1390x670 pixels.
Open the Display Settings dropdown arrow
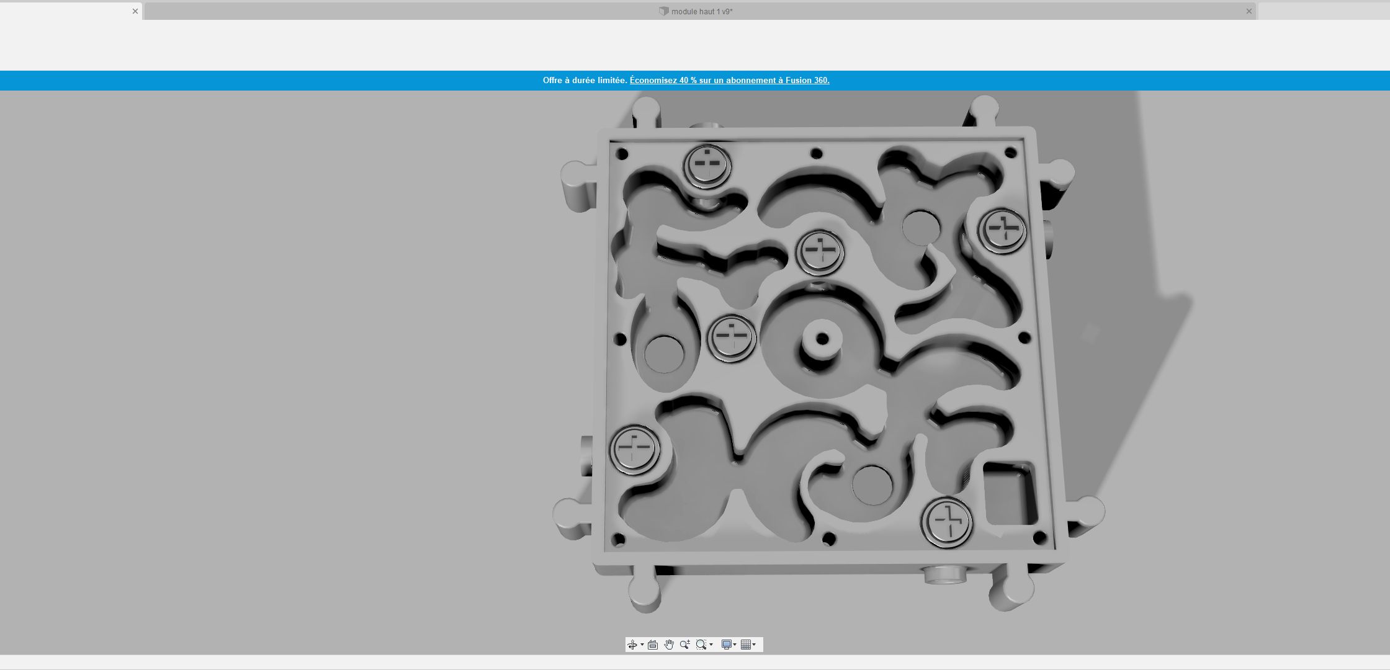[735, 645]
